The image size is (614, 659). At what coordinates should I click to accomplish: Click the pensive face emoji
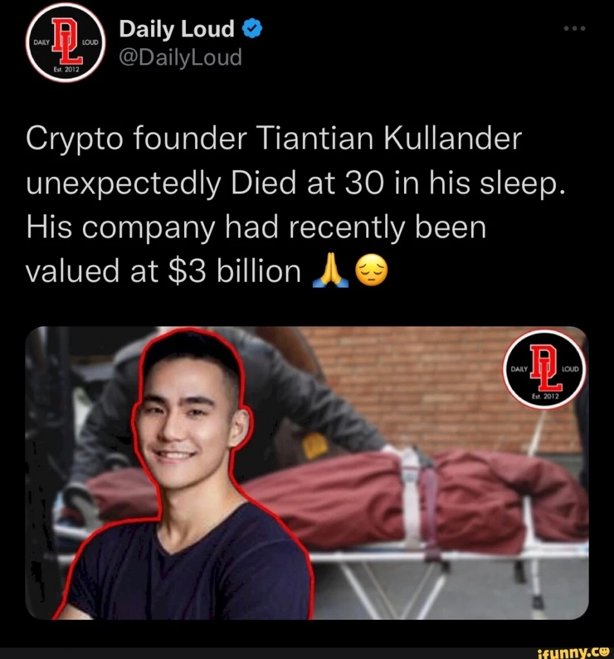pos(371,271)
